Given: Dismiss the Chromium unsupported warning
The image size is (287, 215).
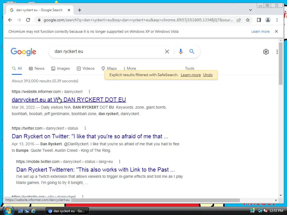Looking at the screenshot, I should pos(276,31).
